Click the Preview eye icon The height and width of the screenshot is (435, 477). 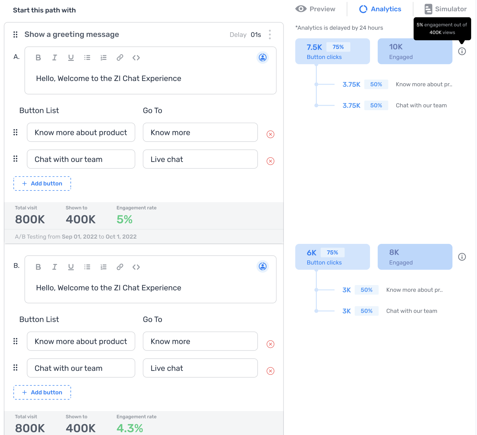[x=301, y=9]
